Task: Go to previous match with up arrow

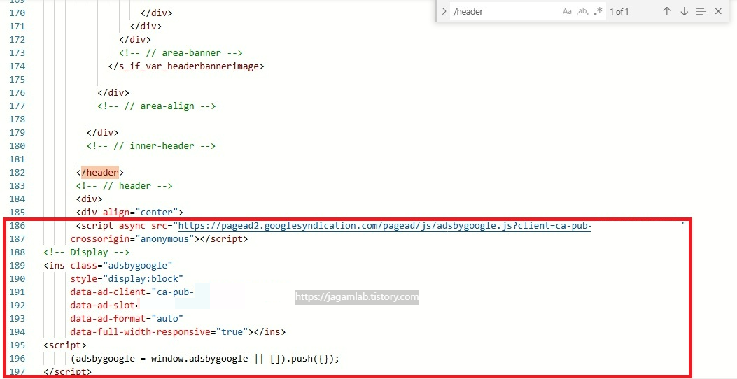Action: [666, 12]
